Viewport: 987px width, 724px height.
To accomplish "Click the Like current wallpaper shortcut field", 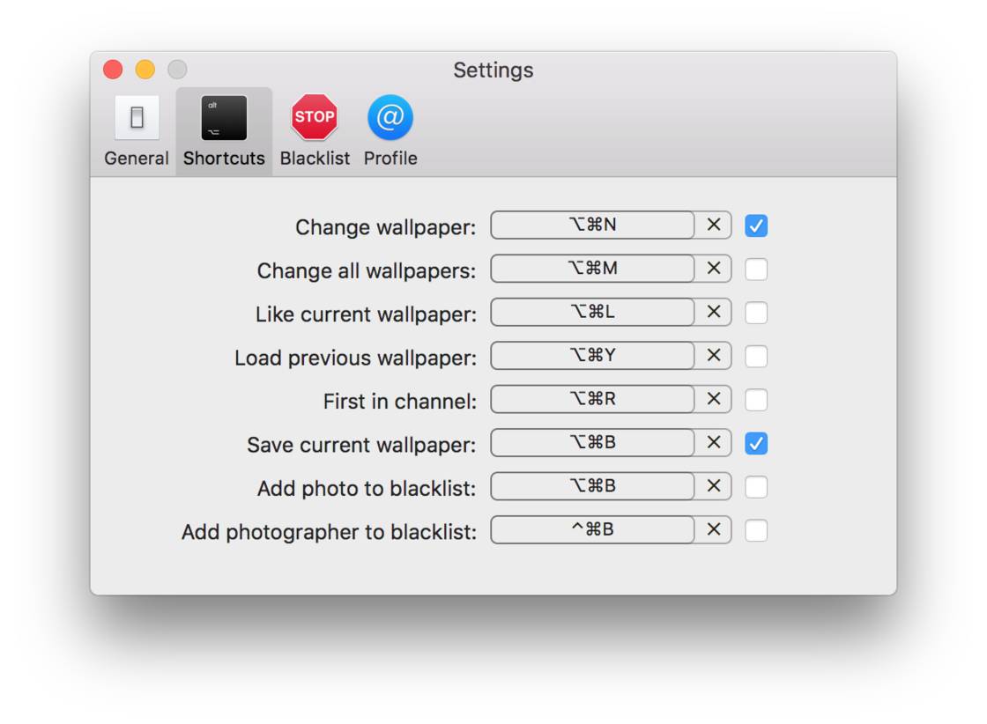I will point(592,312).
